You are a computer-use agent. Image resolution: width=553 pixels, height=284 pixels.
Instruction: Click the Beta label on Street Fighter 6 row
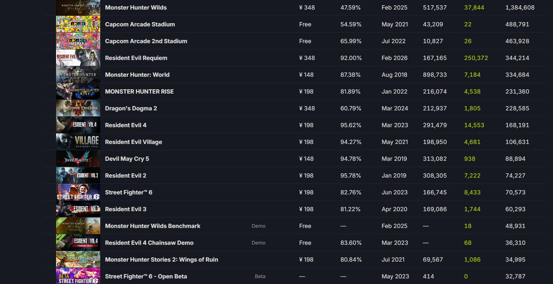point(260,276)
